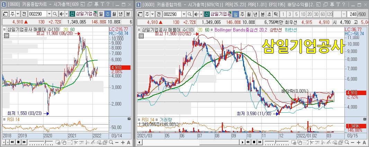The height and width of the screenshot is (147, 369).
Task: Select 주 (weekly) period in left window
Action: 108,14
